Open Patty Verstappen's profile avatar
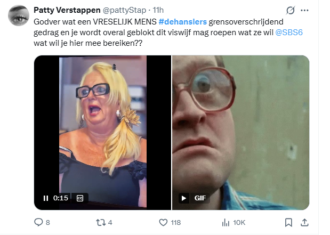The width and height of the screenshot is (330, 235). (x=19, y=15)
